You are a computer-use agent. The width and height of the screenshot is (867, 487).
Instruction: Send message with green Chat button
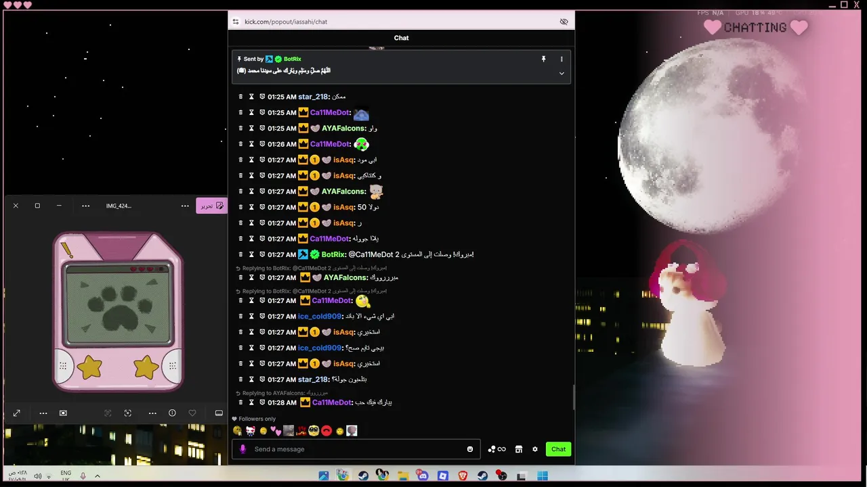point(558,449)
